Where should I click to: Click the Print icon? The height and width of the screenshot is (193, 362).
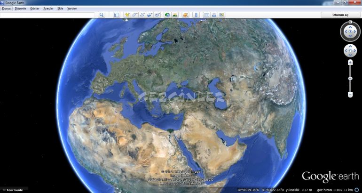[x=214, y=15]
